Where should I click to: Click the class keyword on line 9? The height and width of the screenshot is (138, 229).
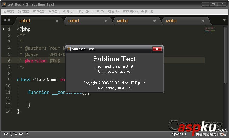[24, 80]
